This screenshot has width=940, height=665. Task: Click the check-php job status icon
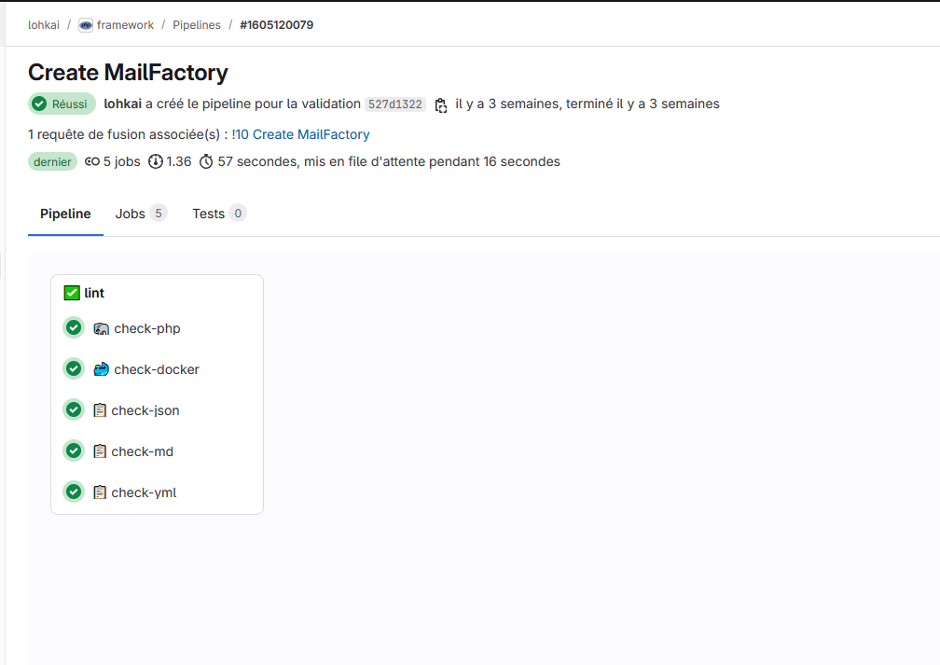pos(74,327)
